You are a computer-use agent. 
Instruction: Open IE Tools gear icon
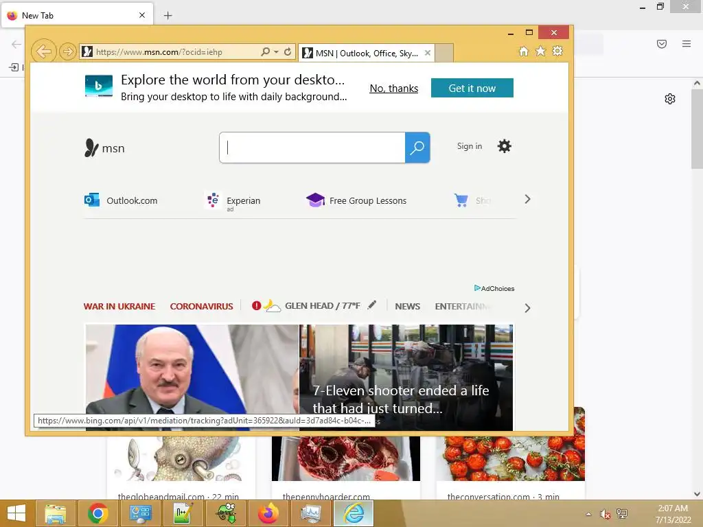(x=557, y=51)
